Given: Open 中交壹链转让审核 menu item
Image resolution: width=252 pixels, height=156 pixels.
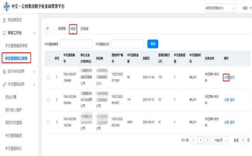Looking at the screenshot, I should pyautogui.click(x=16, y=58).
